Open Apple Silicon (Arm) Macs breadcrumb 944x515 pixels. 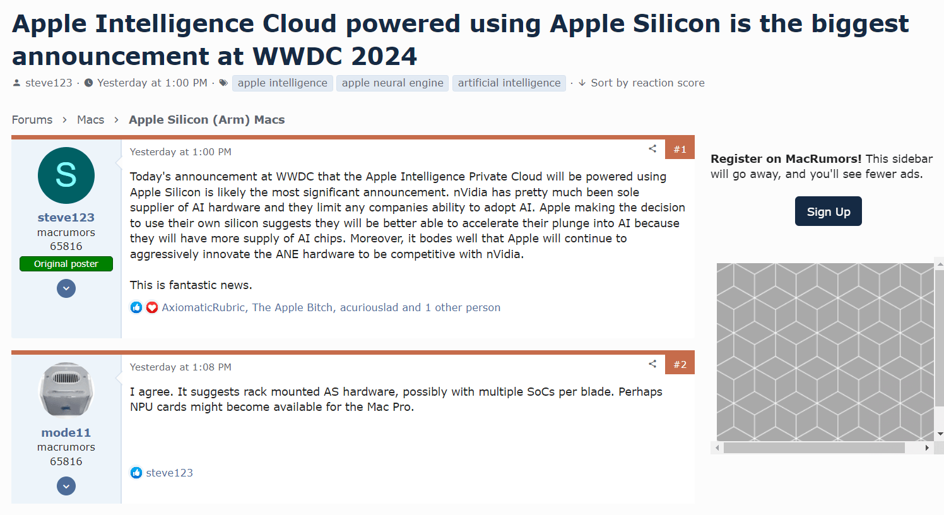pyautogui.click(x=206, y=120)
